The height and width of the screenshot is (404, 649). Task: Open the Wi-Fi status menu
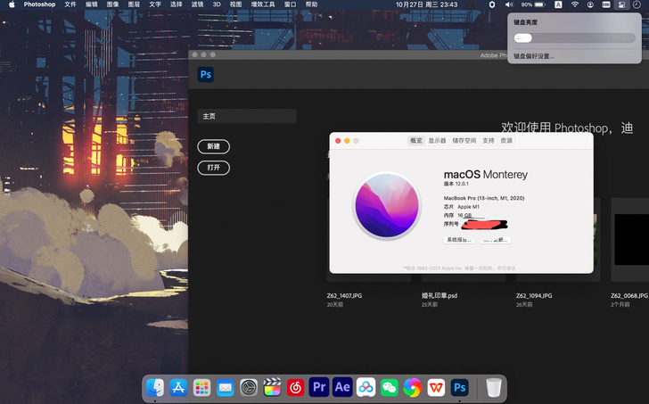point(575,4)
